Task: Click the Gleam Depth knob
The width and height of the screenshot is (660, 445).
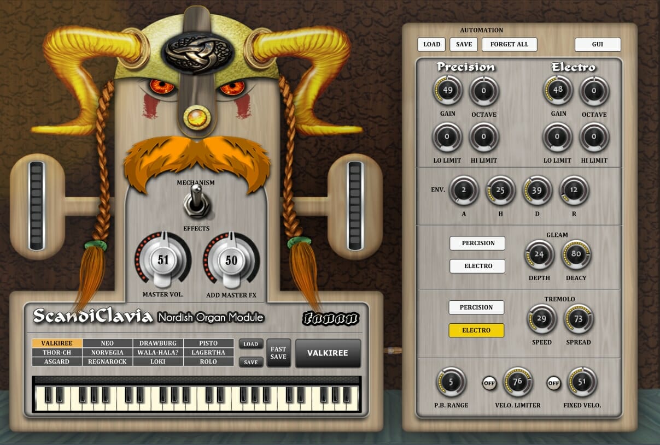Action: [539, 254]
